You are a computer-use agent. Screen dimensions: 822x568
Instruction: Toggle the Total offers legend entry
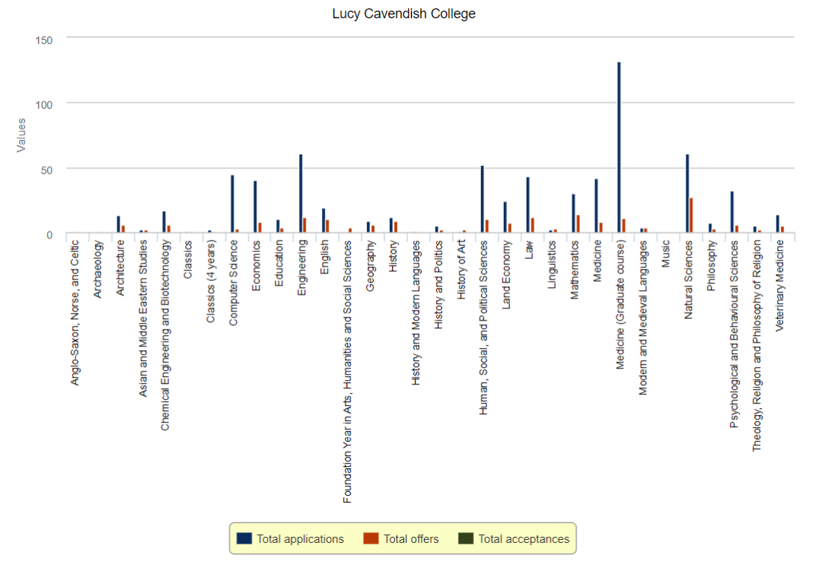click(x=401, y=538)
